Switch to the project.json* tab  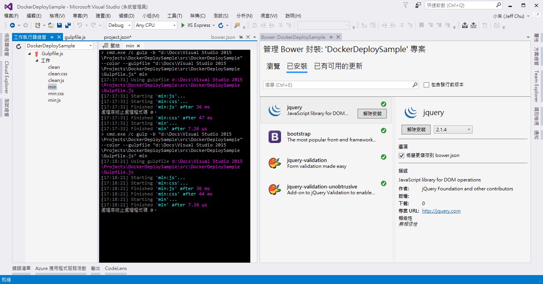[x=117, y=37]
